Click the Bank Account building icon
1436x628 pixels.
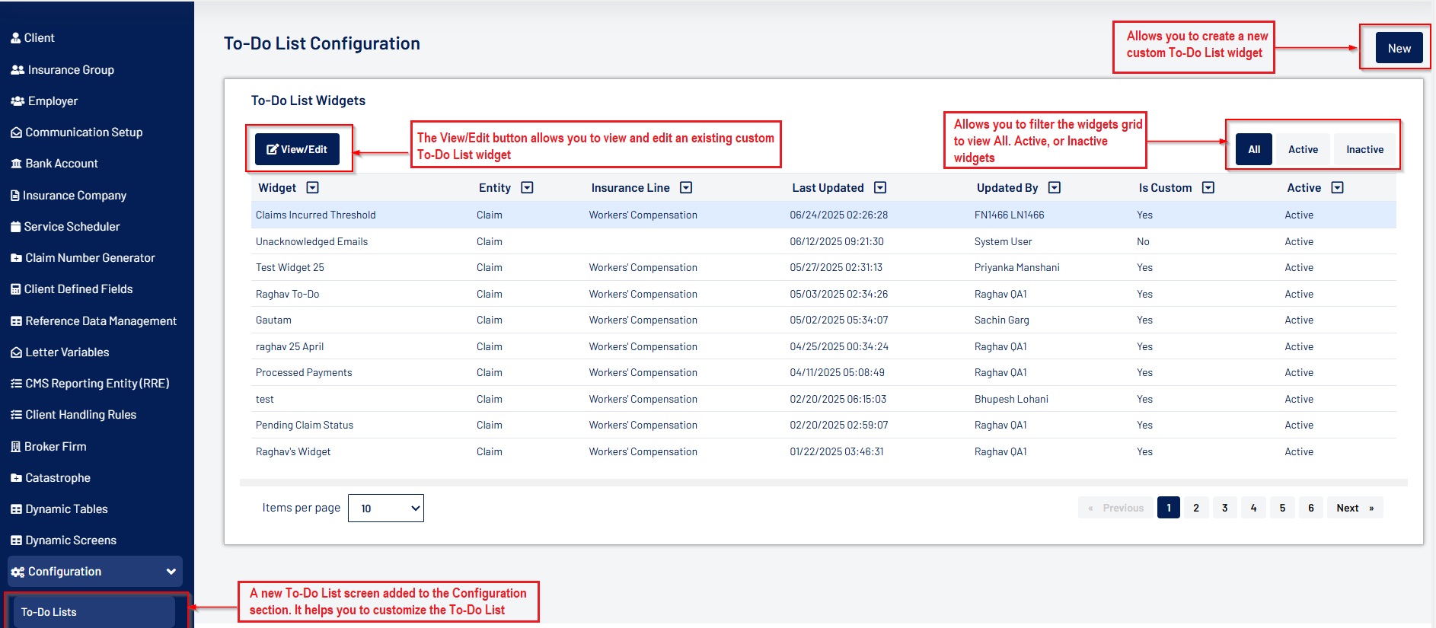coord(16,164)
